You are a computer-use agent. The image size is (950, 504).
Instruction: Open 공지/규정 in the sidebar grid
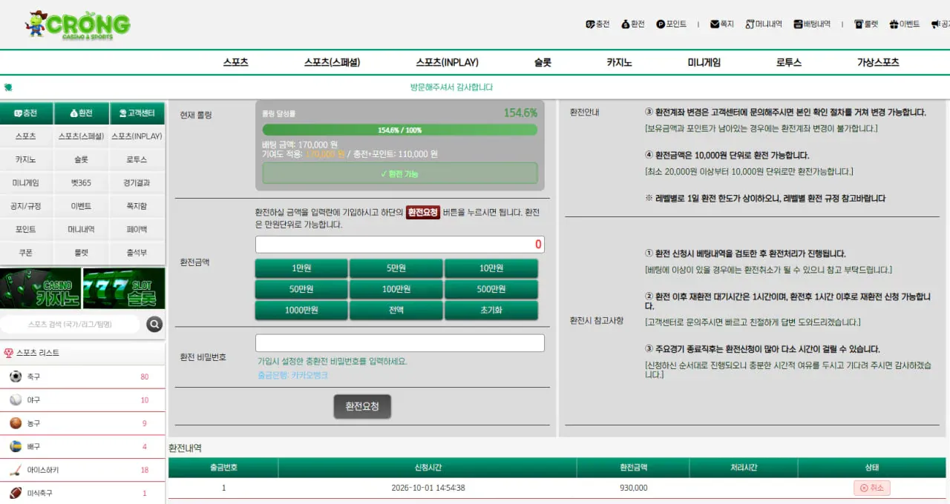point(26,206)
